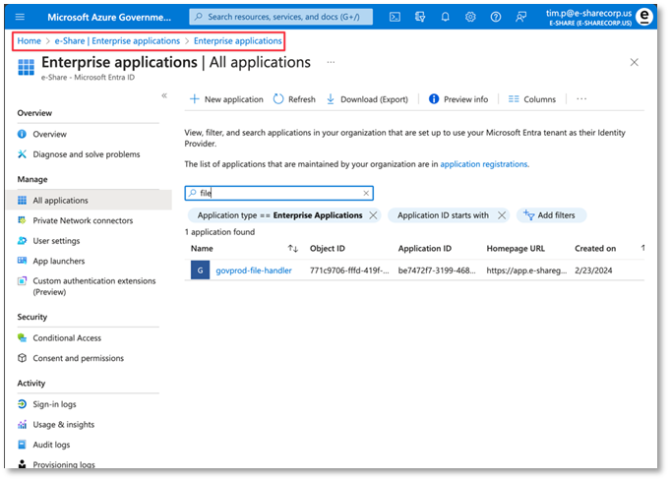
Task: Open the Columns chooser
Action: tap(532, 99)
